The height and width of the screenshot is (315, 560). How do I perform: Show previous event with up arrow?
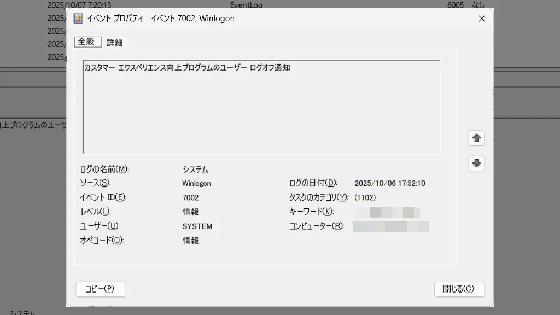pyautogui.click(x=476, y=138)
